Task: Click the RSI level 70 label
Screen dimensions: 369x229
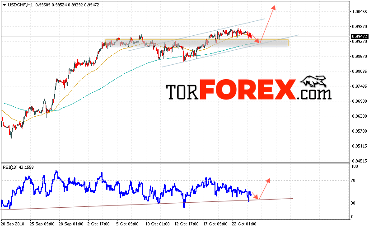Action: coord(353,181)
